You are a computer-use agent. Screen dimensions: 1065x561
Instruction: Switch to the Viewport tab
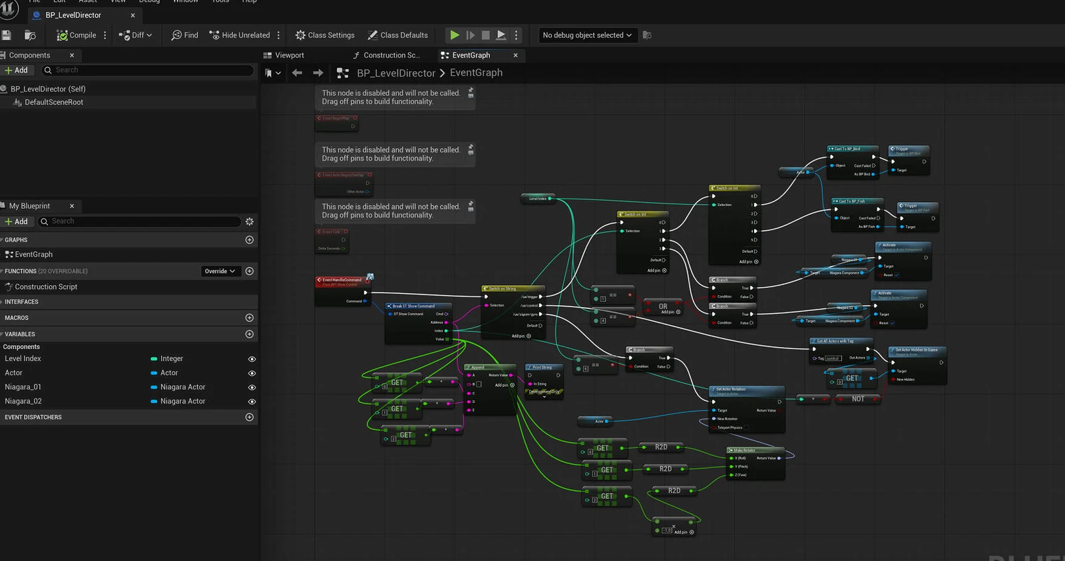pyautogui.click(x=284, y=55)
